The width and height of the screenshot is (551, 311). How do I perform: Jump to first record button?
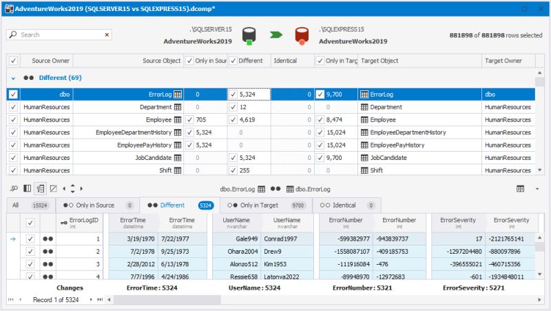click(x=11, y=300)
